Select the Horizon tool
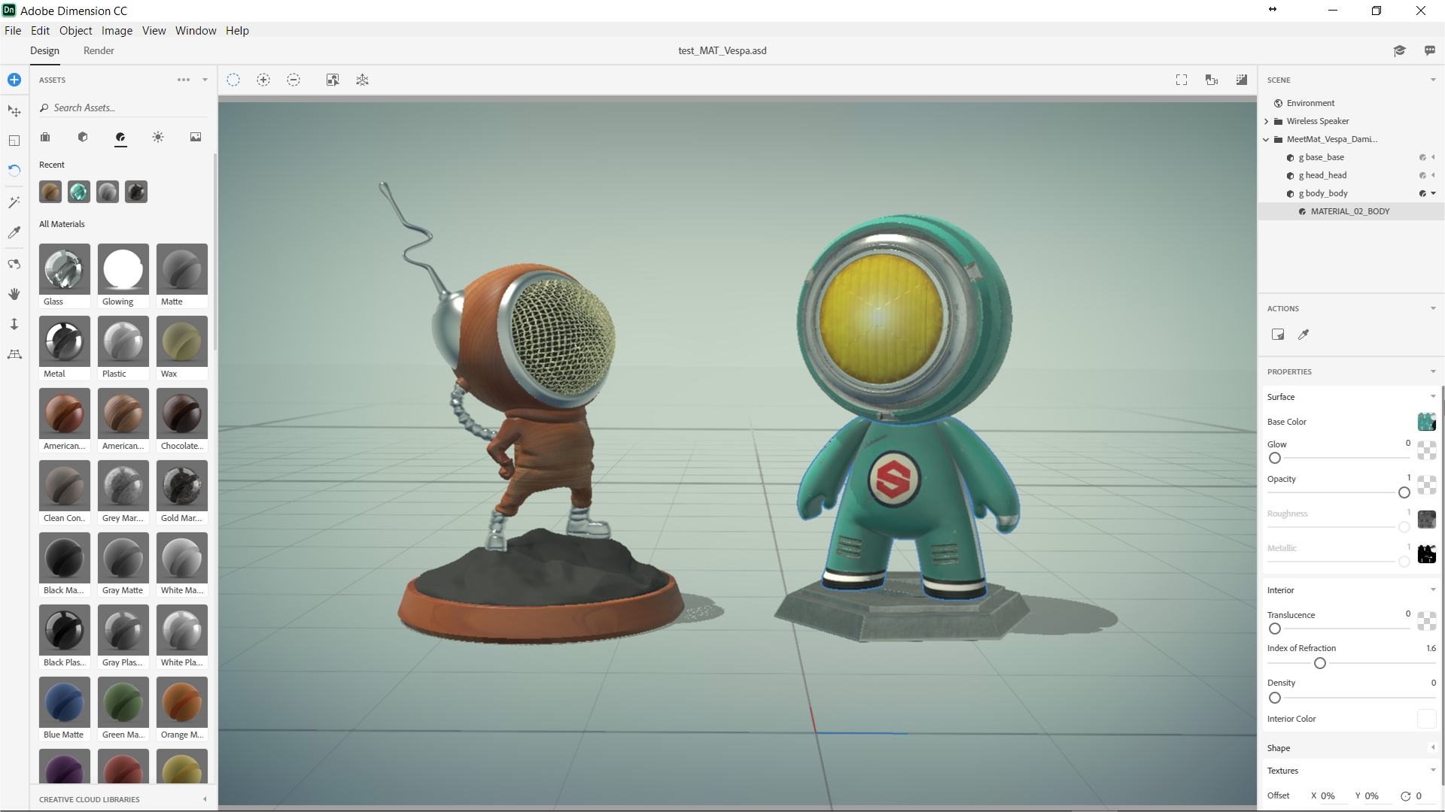Viewport: 1445px width, 812px height. click(x=14, y=354)
